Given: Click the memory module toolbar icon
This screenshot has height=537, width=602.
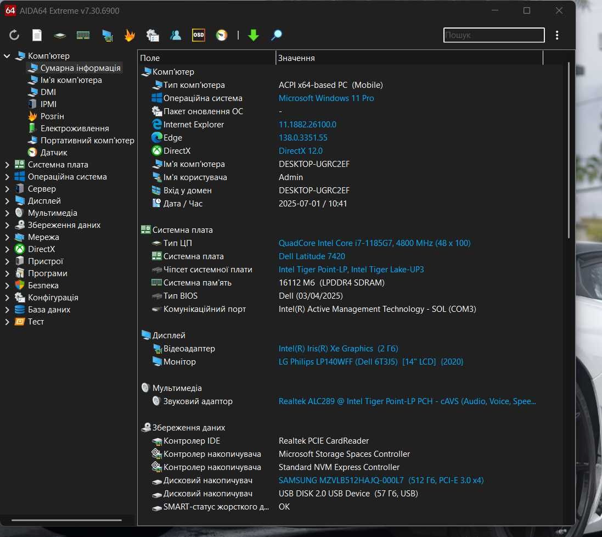Looking at the screenshot, I should click(83, 35).
